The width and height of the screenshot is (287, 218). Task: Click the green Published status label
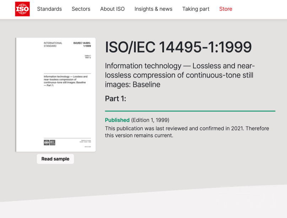coord(117,120)
